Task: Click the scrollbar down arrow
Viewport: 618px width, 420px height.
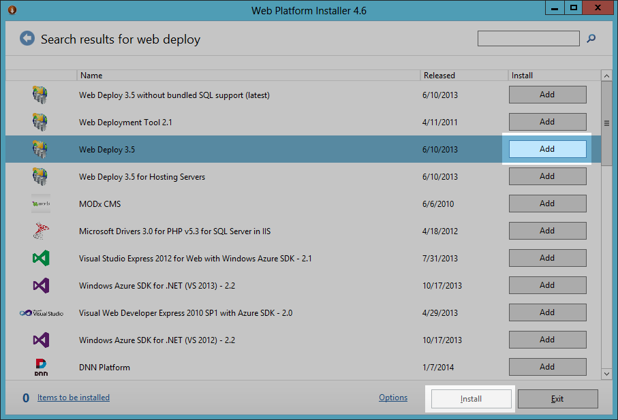Action: (x=606, y=374)
